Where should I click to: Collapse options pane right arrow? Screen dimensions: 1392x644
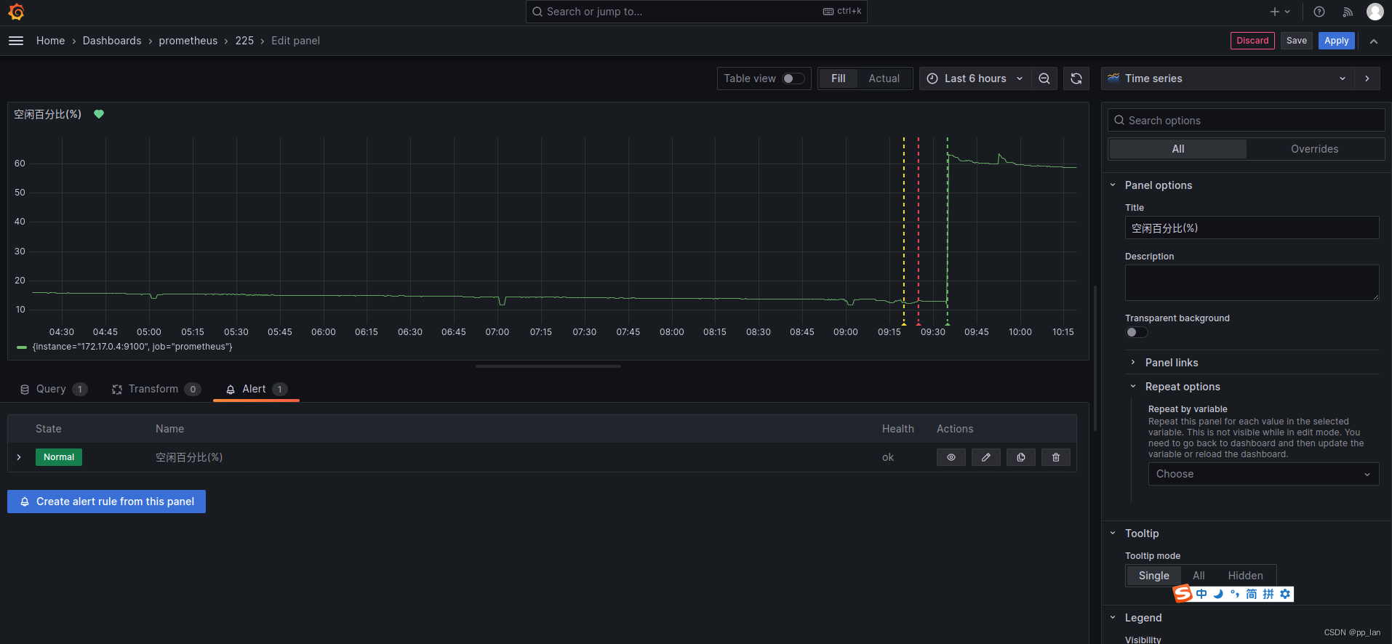(x=1367, y=79)
